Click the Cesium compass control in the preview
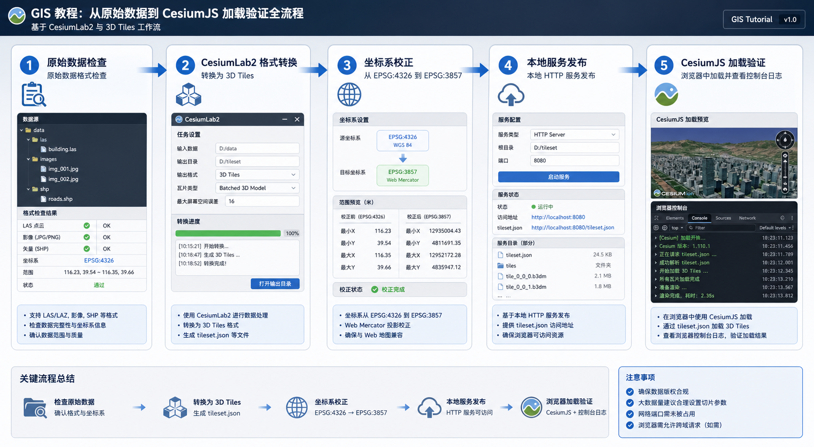The width and height of the screenshot is (814, 447). (785, 140)
